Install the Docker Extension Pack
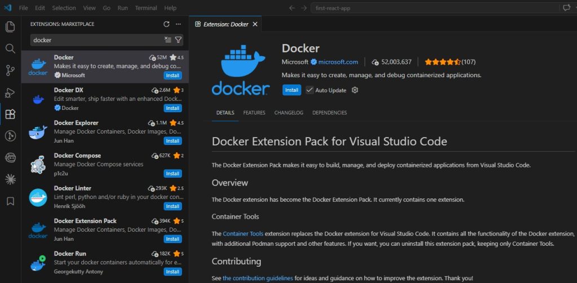This screenshot has height=283, width=577. (172, 239)
